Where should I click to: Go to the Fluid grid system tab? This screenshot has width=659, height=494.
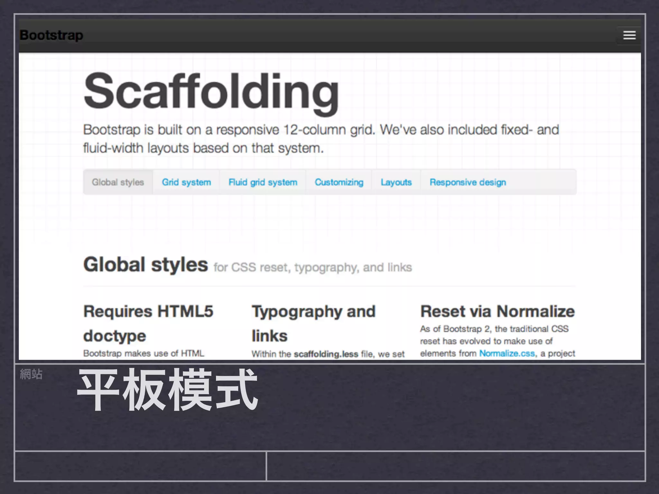pos(263,182)
